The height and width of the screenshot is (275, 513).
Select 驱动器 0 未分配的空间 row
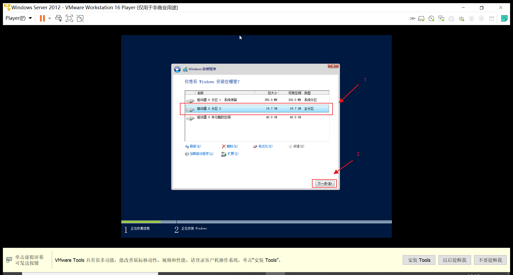(x=238, y=117)
